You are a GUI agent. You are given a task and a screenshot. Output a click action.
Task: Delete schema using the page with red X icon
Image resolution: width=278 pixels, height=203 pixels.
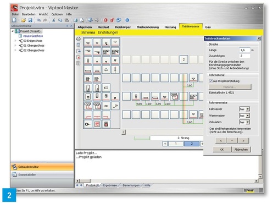[x=79, y=57]
